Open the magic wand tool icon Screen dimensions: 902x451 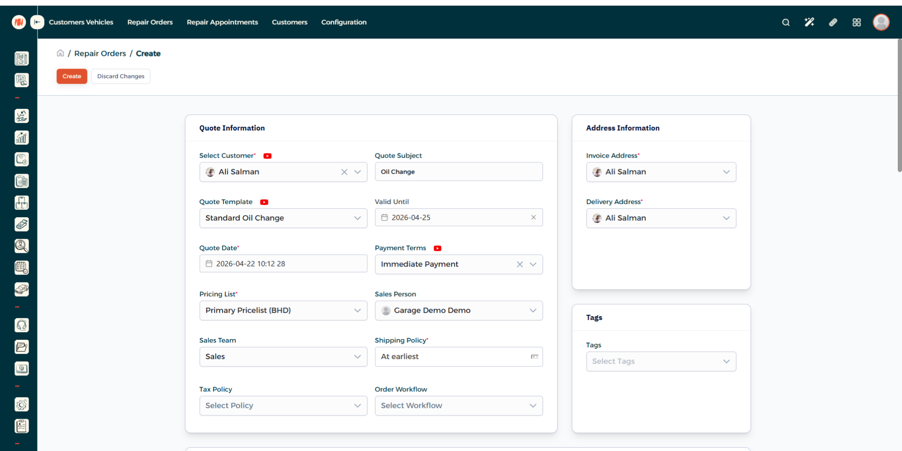[x=809, y=23]
